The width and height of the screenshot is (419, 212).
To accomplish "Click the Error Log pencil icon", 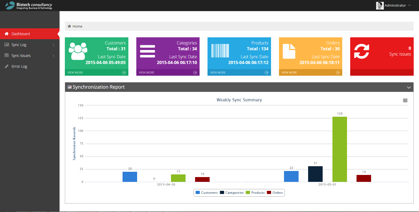I will pyautogui.click(x=7, y=66).
